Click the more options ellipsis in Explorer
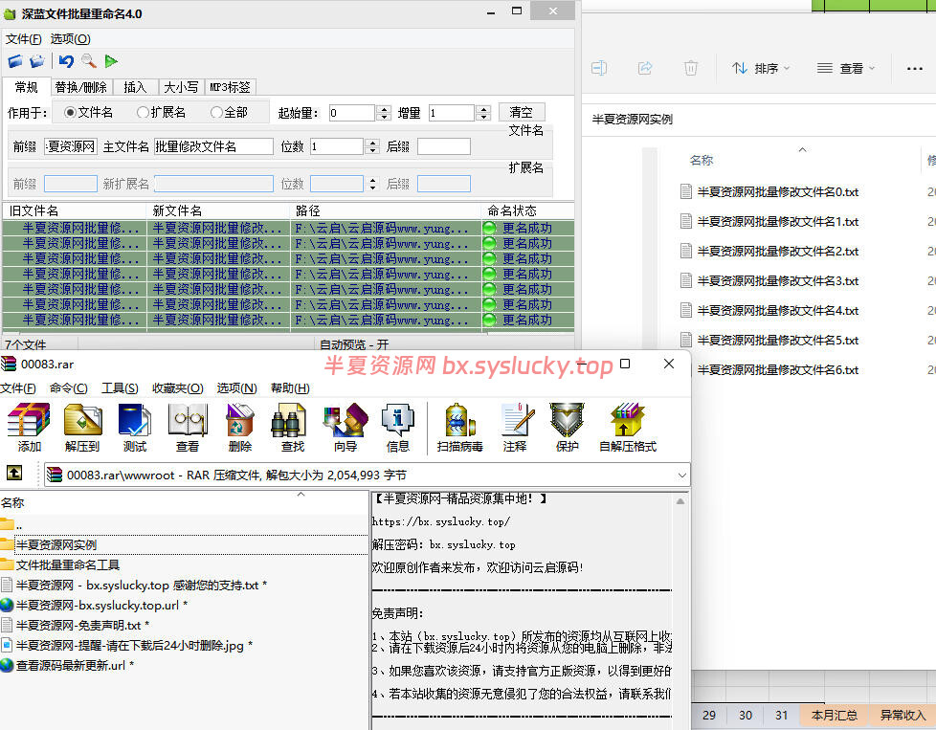 click(915, 69)
